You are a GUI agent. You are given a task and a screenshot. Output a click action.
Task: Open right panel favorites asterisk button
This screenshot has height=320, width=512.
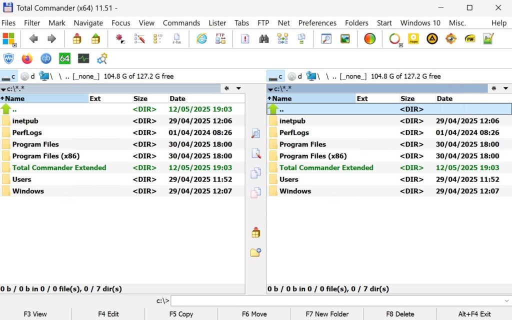pyautogui.click(x=493, y=88)
